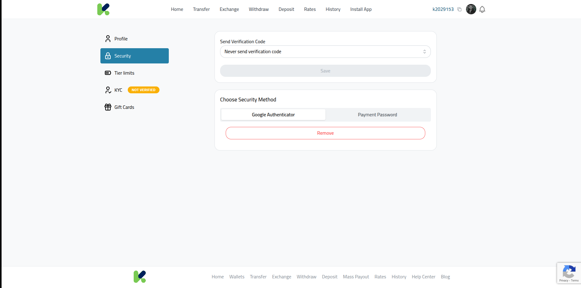Expand the verification code selector chevron

coord(425,52)
